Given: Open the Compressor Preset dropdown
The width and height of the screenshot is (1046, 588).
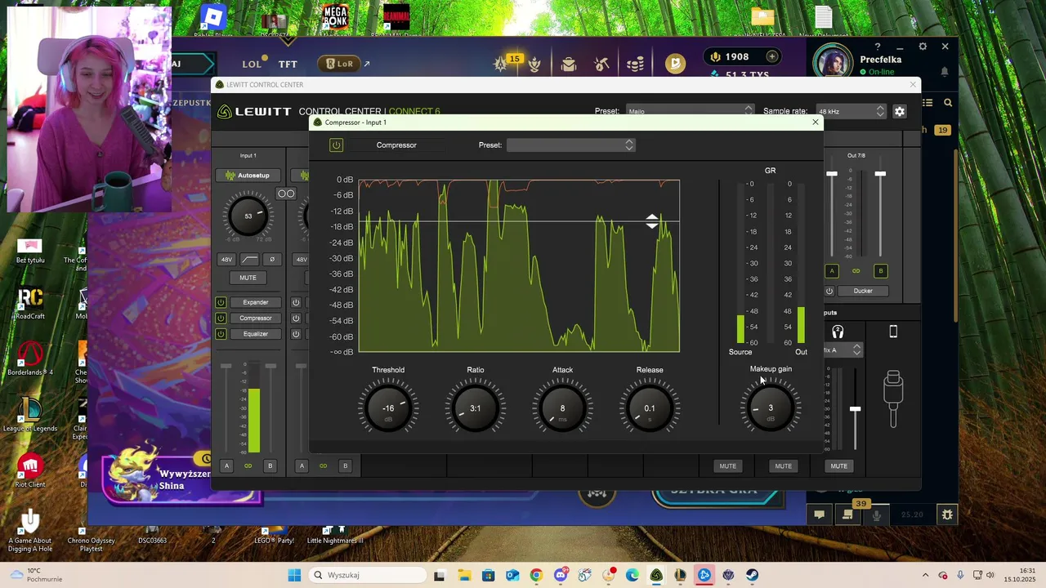Looking at the screenshot, I should click(x=570, y=145).
